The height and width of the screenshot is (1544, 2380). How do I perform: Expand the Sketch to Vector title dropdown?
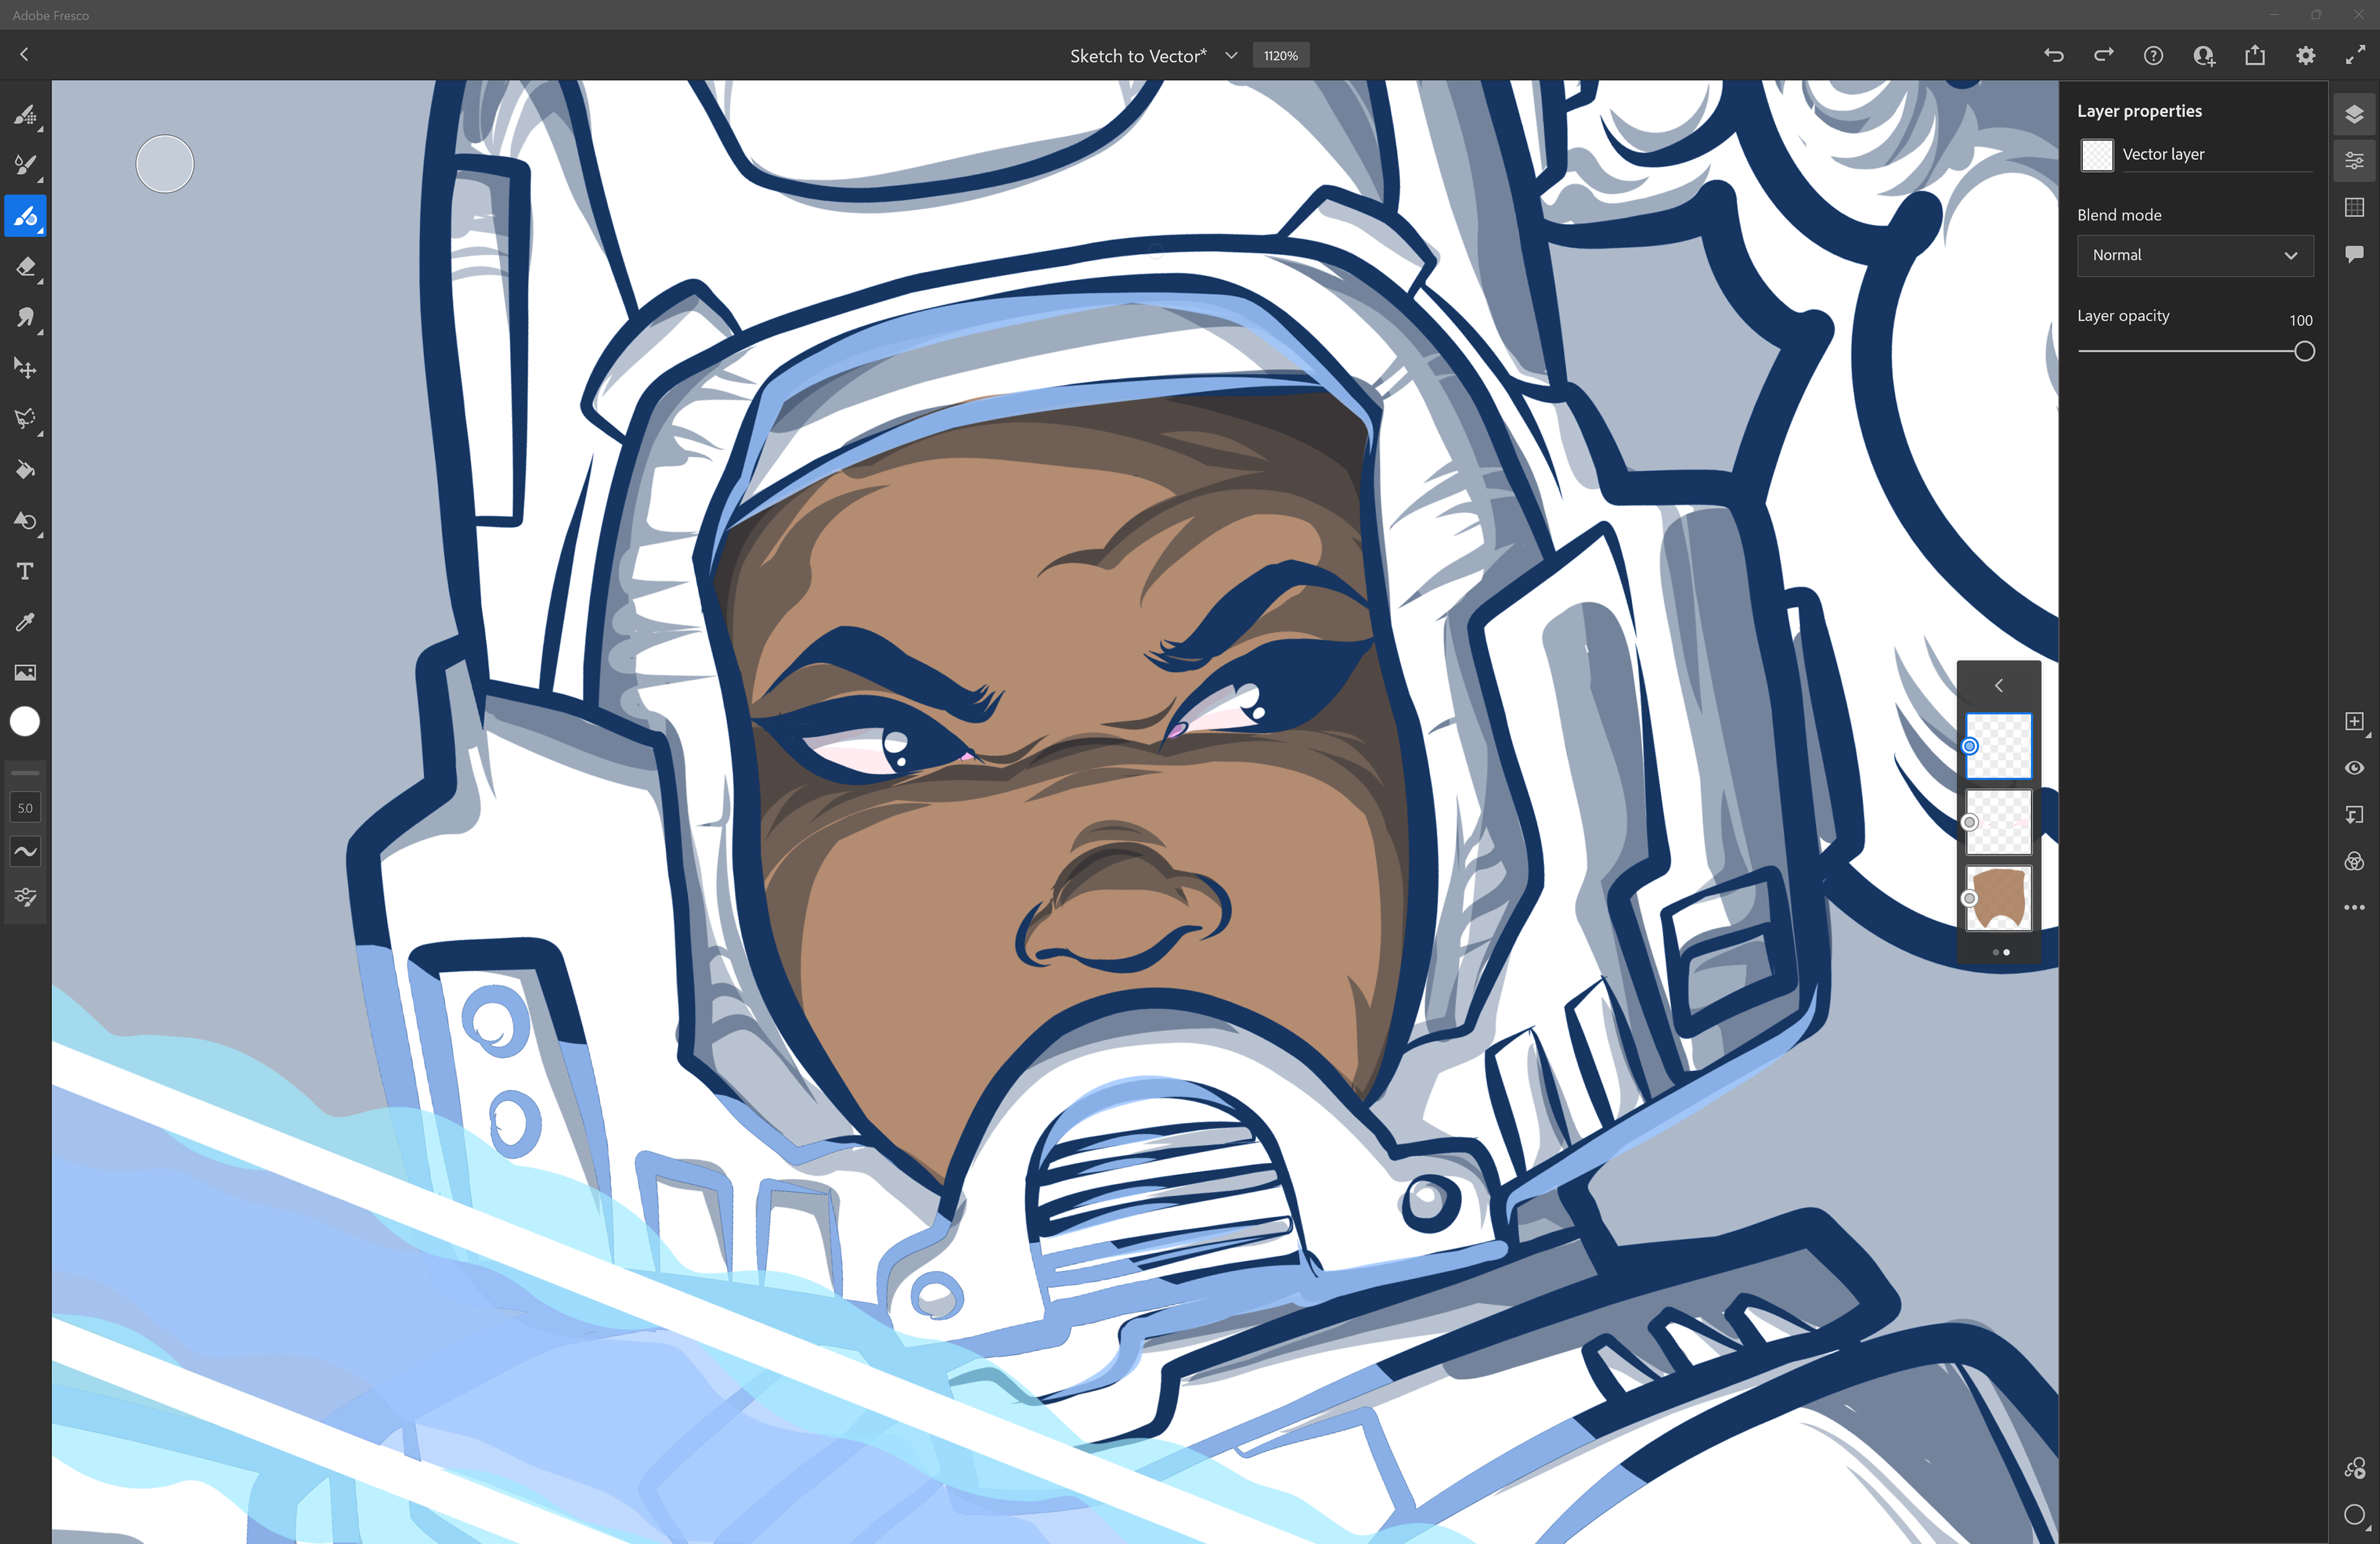(1231, 56)
